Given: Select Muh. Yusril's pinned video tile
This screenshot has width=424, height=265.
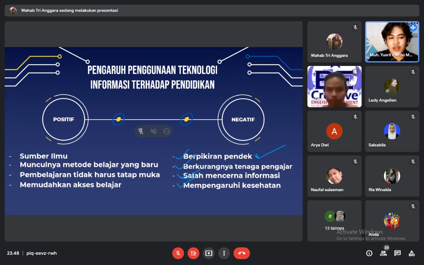Looking at the screenshot, I should (x=392, y=42).
